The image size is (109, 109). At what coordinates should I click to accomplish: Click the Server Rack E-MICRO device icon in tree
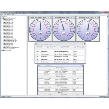pos(5,41)
